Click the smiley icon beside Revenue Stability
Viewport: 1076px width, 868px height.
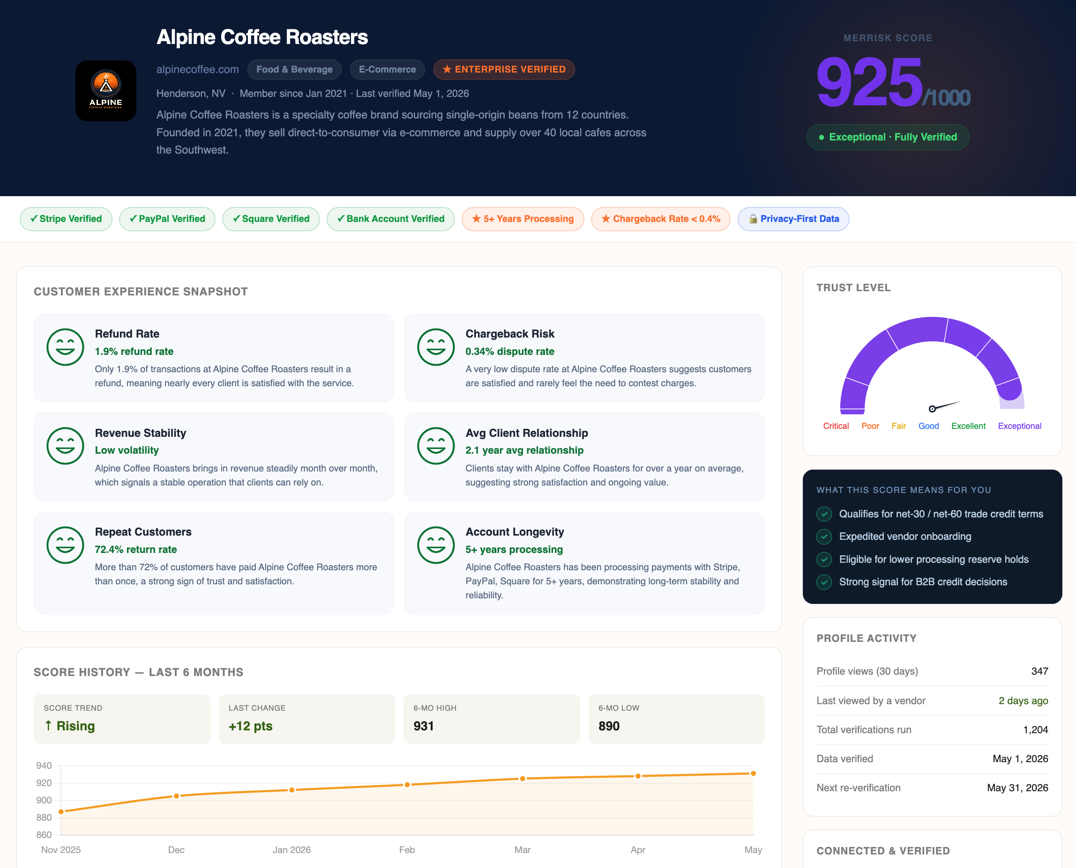point(65,446)
